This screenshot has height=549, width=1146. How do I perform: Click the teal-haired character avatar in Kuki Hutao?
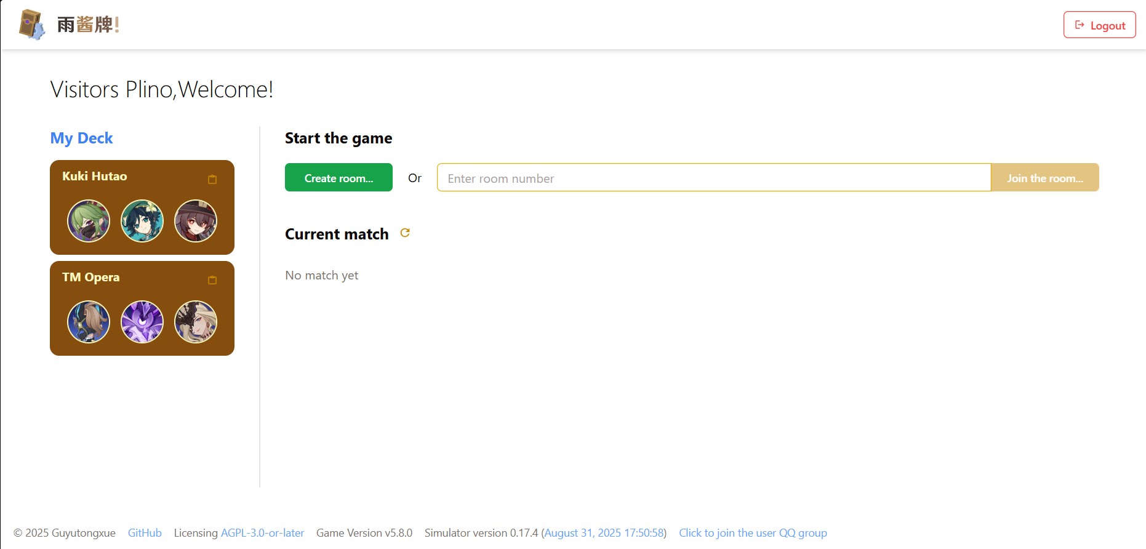tap(142, 221)
